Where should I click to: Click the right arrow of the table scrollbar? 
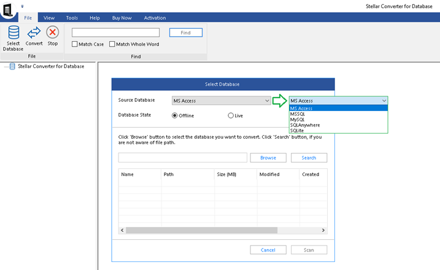[323, 230]
